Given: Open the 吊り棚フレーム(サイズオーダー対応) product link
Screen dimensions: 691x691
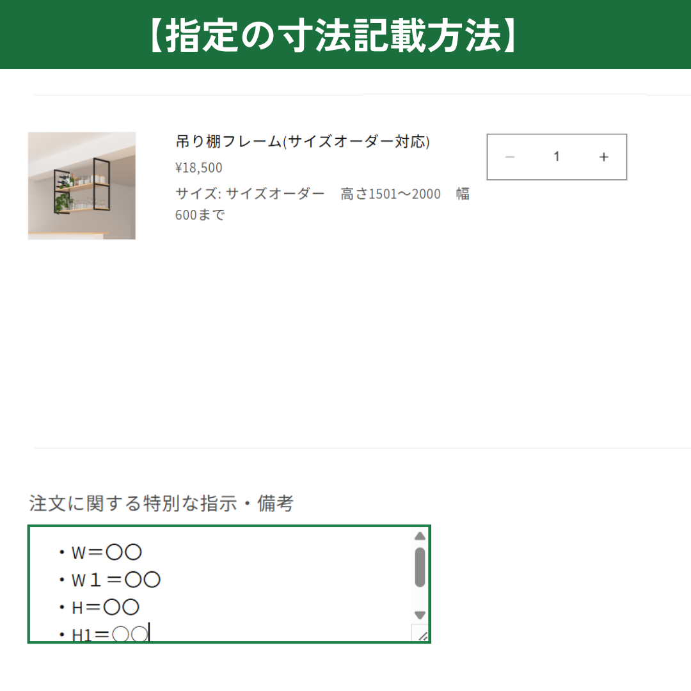Looking at the screenshot, I should click(303, 141).
